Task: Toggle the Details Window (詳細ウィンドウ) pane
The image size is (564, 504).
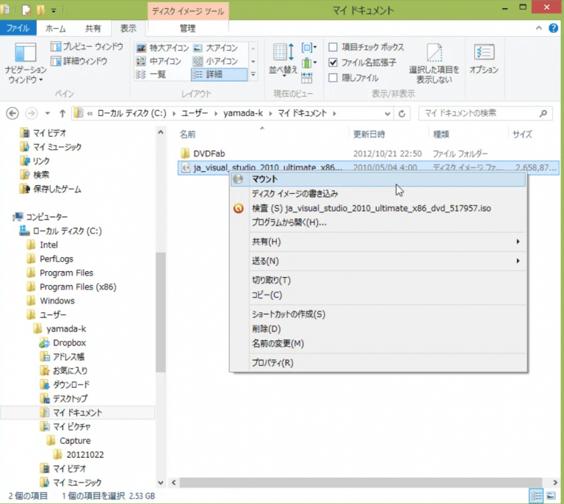Action: pyautogui.click(x=79, y=61)
